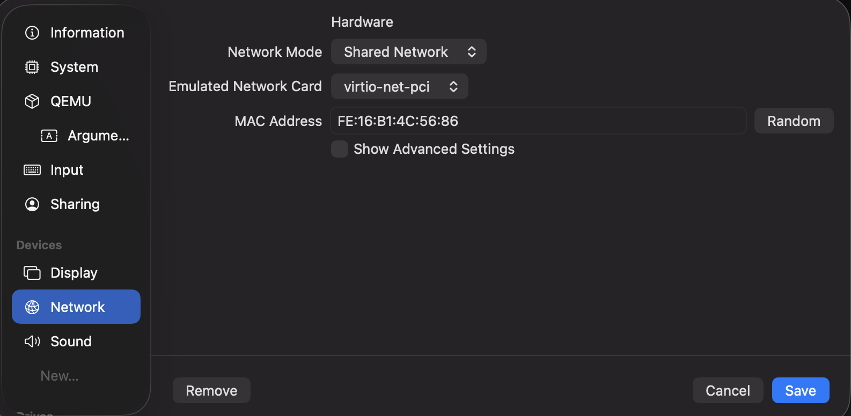Open the Network Mode dropdown
Viewport: 851px width, 416px height.
409,52
